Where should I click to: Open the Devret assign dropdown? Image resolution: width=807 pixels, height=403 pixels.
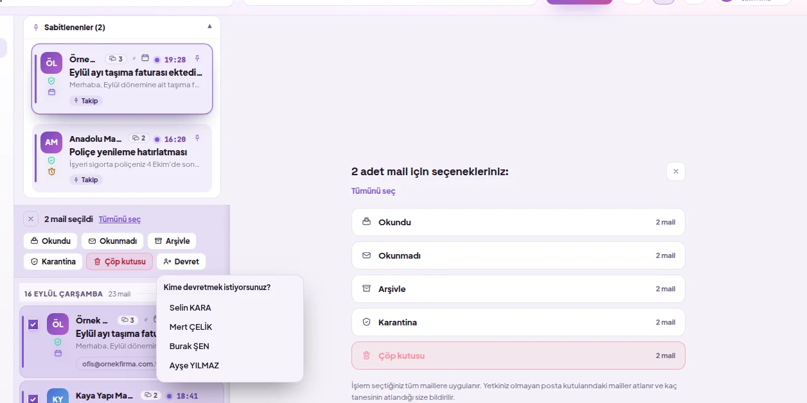pyautogui.click(x=181, y=261)
